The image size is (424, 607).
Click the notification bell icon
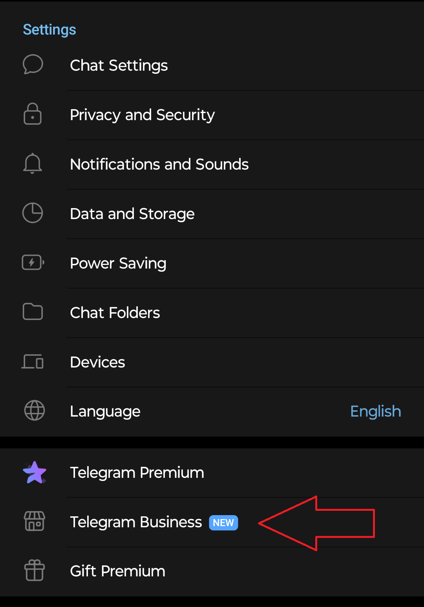point(33,163)
